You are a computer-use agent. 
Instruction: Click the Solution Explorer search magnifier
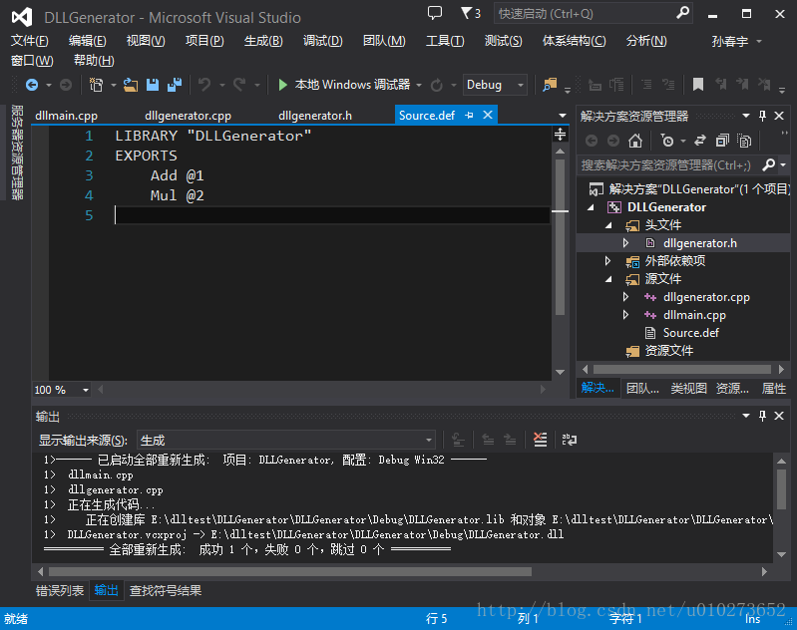click(768, 164)
